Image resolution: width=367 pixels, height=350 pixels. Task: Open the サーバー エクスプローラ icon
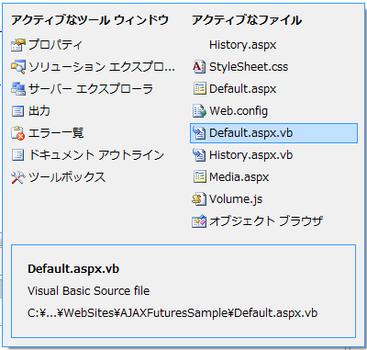click(x=17, y=89)
